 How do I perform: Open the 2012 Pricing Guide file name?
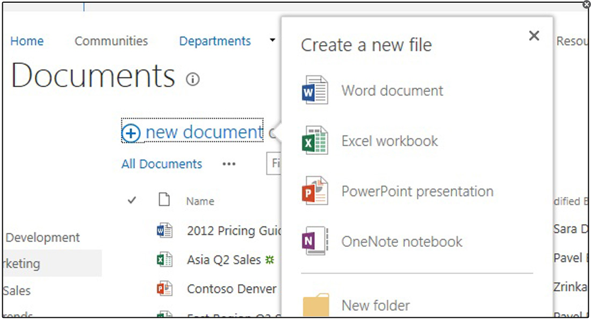tap(234, 231)
